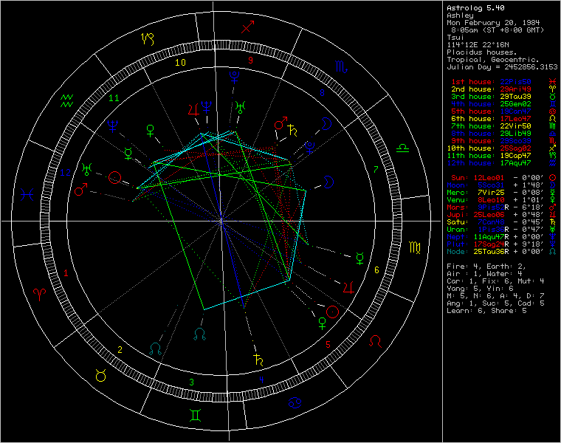Click the Moon position '5Sco31'
This screenshot has height=443, width=561.
tap(491, 185)
